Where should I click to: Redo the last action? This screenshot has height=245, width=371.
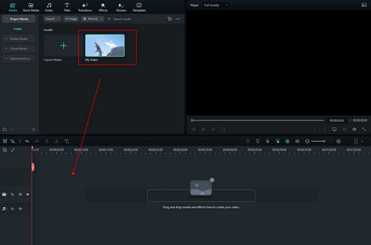[36, 141]
